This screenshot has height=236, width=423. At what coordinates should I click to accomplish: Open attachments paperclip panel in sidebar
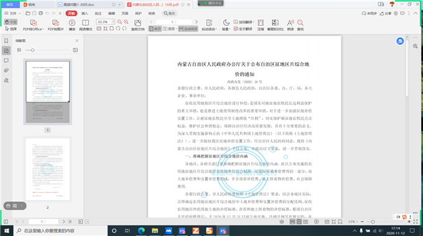tap(6, 71)
